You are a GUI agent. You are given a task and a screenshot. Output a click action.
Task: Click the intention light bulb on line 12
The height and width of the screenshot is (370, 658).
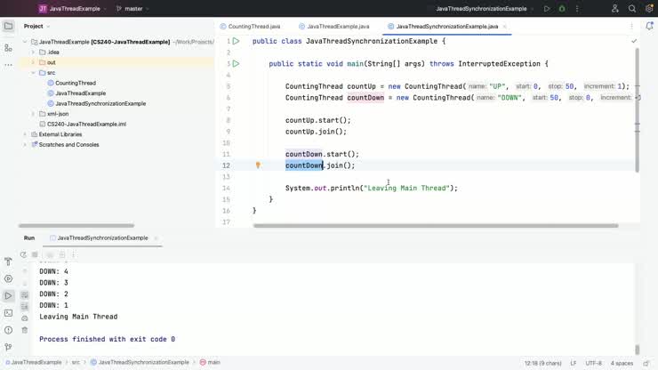coord(258,165)
